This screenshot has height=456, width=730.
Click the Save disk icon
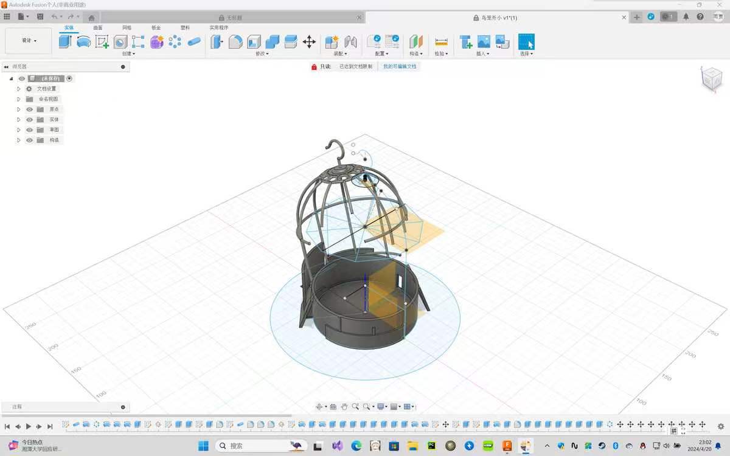(x=40, y=17)
